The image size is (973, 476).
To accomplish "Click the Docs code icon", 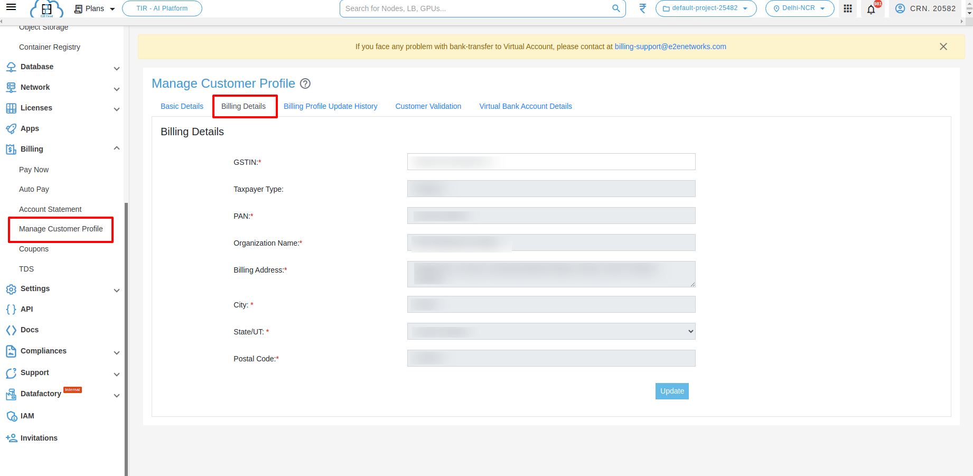I will coord(11,330).
